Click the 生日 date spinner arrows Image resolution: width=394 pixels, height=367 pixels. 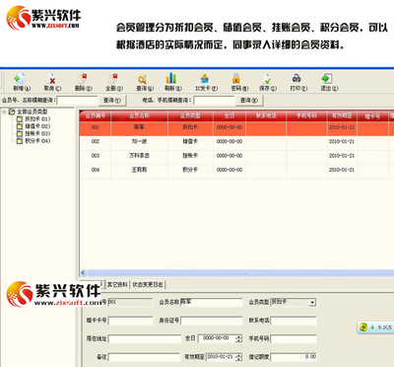pyautogui.click(x=239, y=338)
